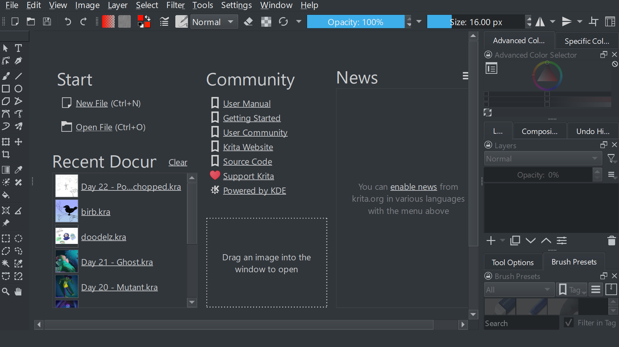
Task: Click the Gradient tool icon
Action: 6,170
